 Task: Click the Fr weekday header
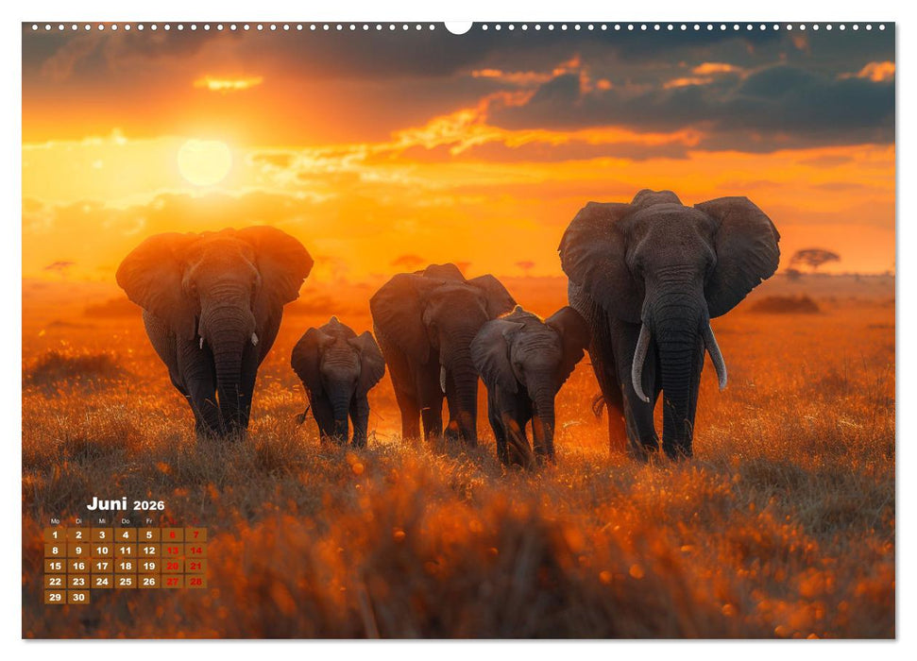[x=149, y=521]
